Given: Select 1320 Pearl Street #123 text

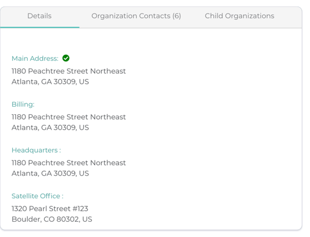Looking at the screenshot, I should pyautogui.click(x=50, y=209).
